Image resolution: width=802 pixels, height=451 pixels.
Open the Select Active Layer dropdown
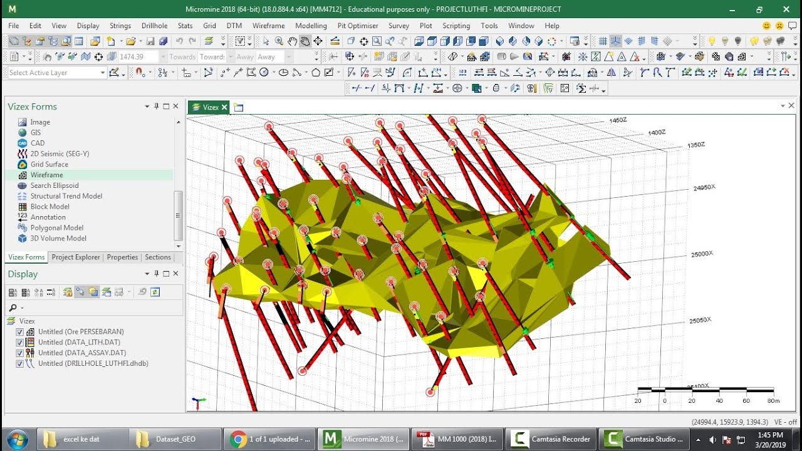pyautogui.click(x=103, y=73)
